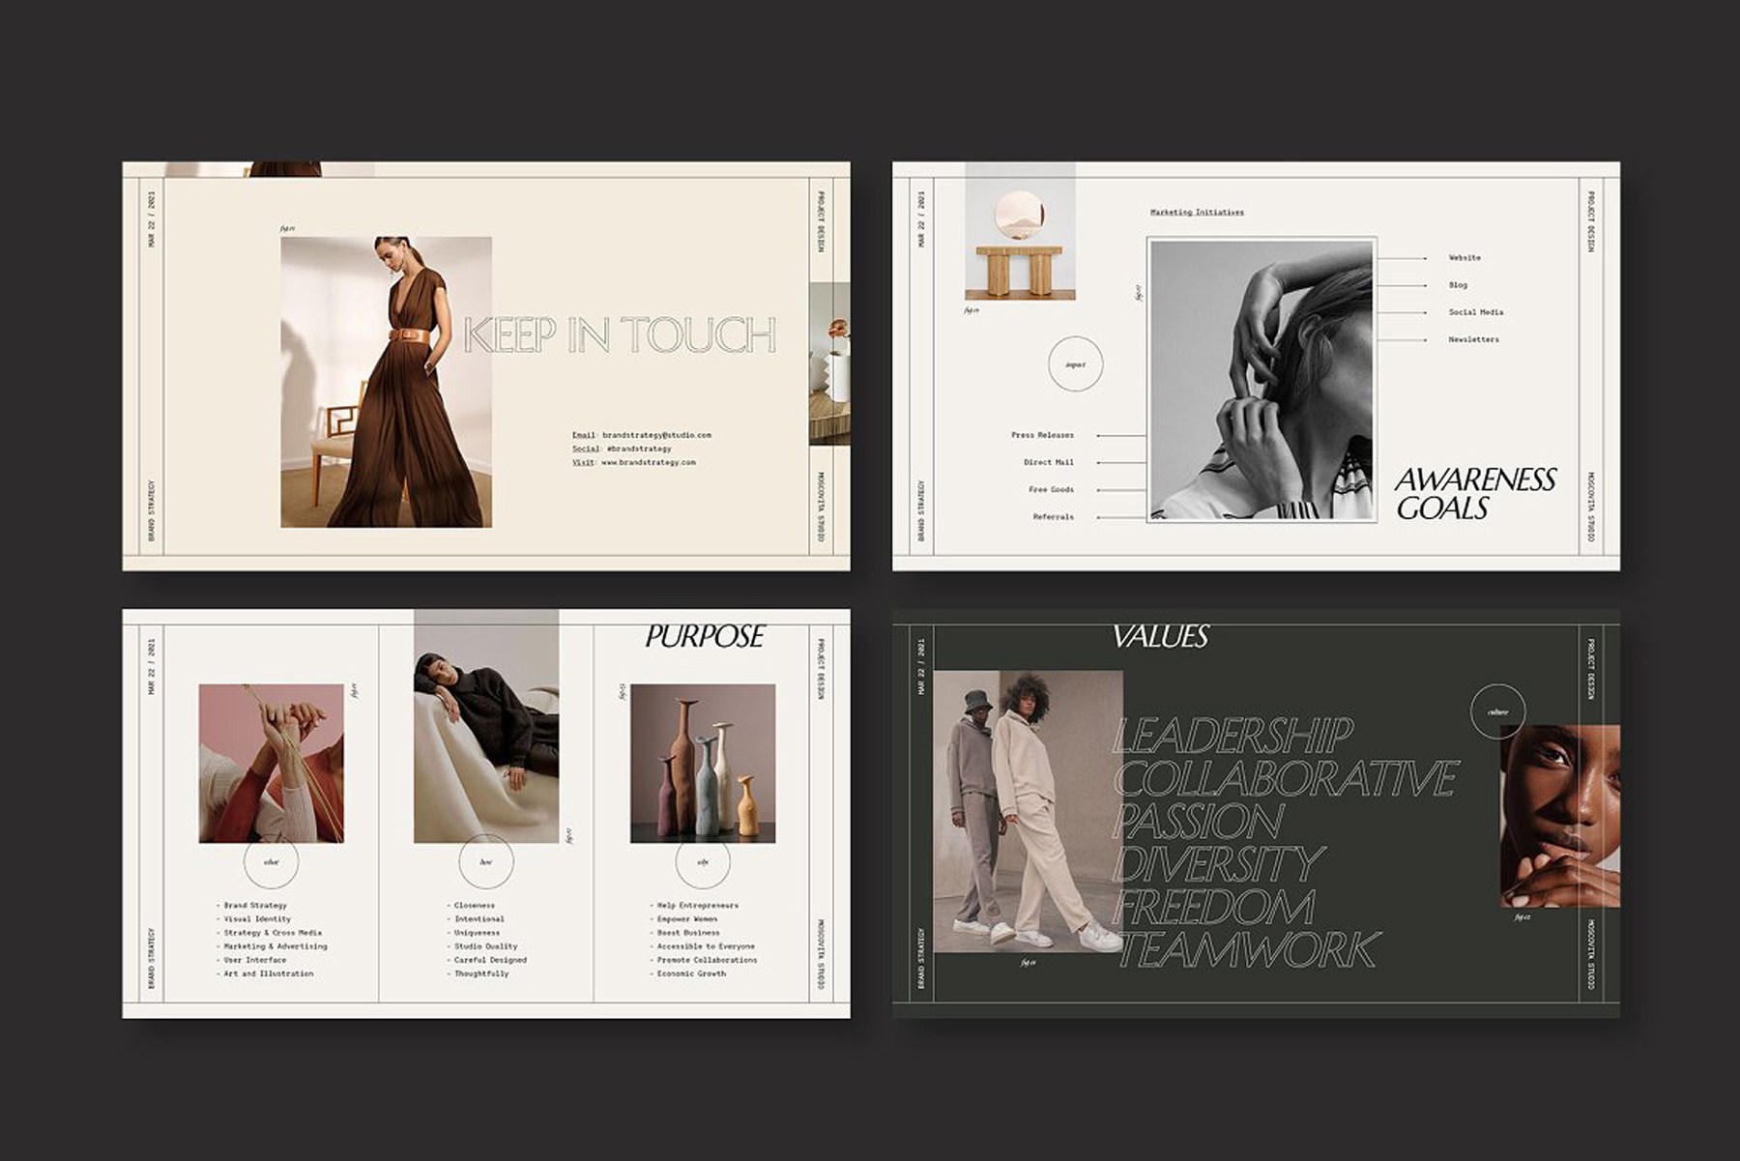Viewport: 1740px width, 1161px height.
Task: Open the email brandstrategy@studio.com line
Action: (642, 435)
